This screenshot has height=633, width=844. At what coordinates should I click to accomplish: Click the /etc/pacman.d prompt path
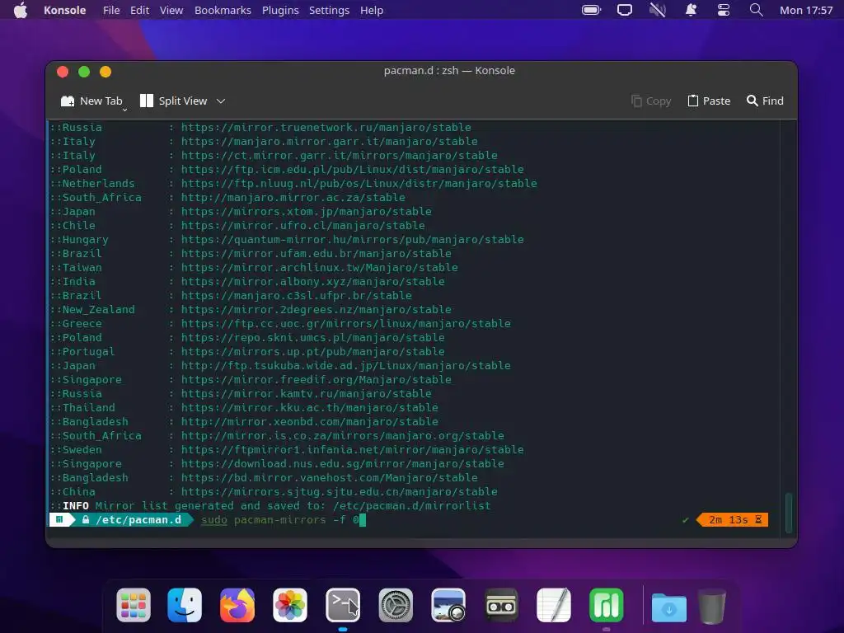point(138,520)
